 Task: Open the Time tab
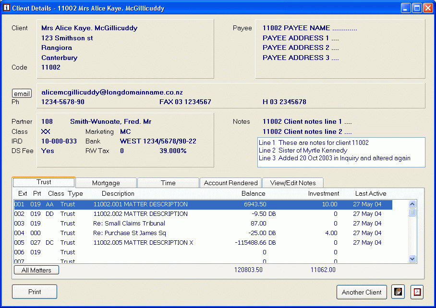[168, 183]
